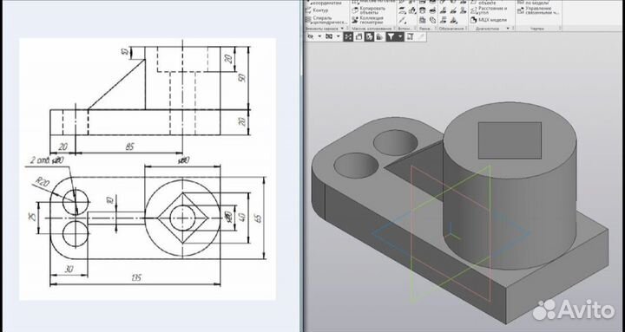Click the Массив, копирование panel label
Image resolution: width=625 pixels, height=332 pixels.
click(x=372, y=29)
